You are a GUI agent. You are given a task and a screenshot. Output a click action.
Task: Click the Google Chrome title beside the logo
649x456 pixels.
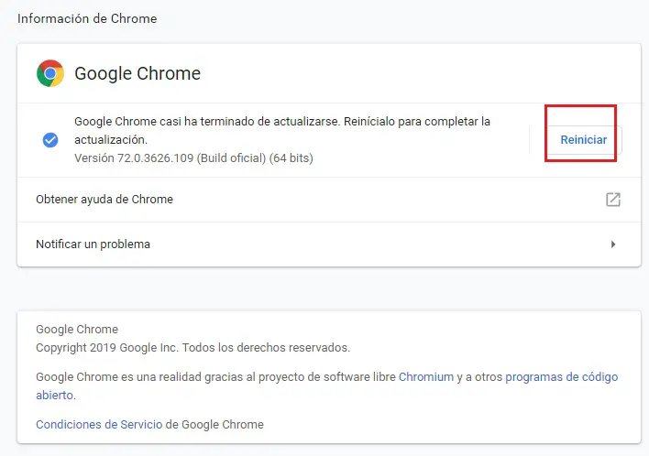pyautogui.click(x=137, y=74)
